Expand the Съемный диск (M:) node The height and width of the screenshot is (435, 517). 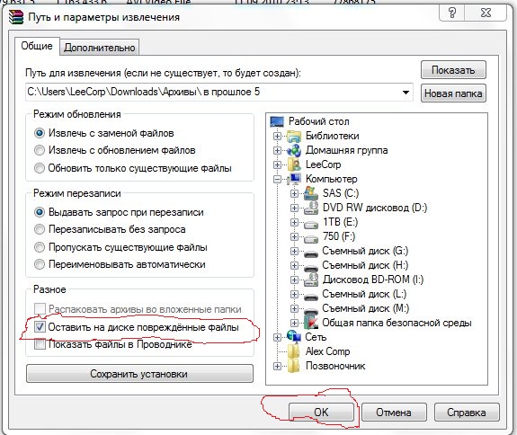point(294,309)
